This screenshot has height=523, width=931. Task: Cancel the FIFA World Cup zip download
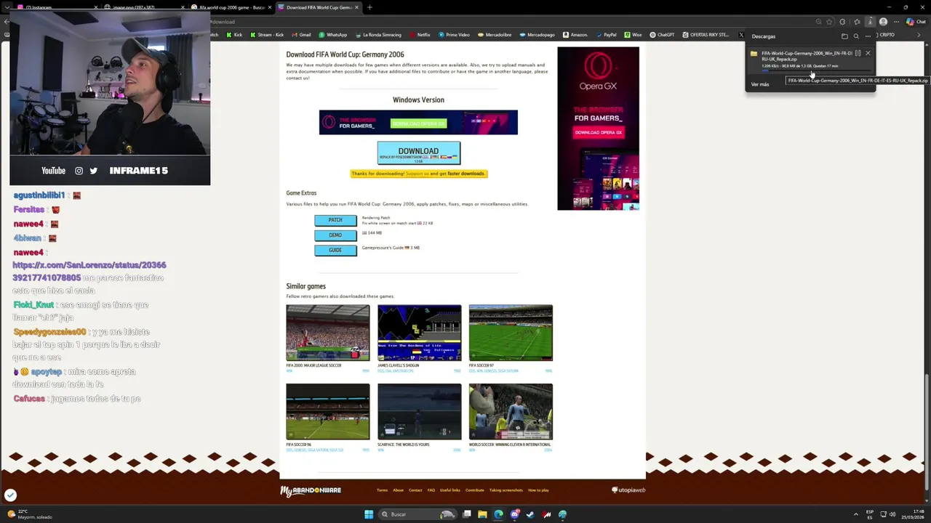(x=868, y=53)
